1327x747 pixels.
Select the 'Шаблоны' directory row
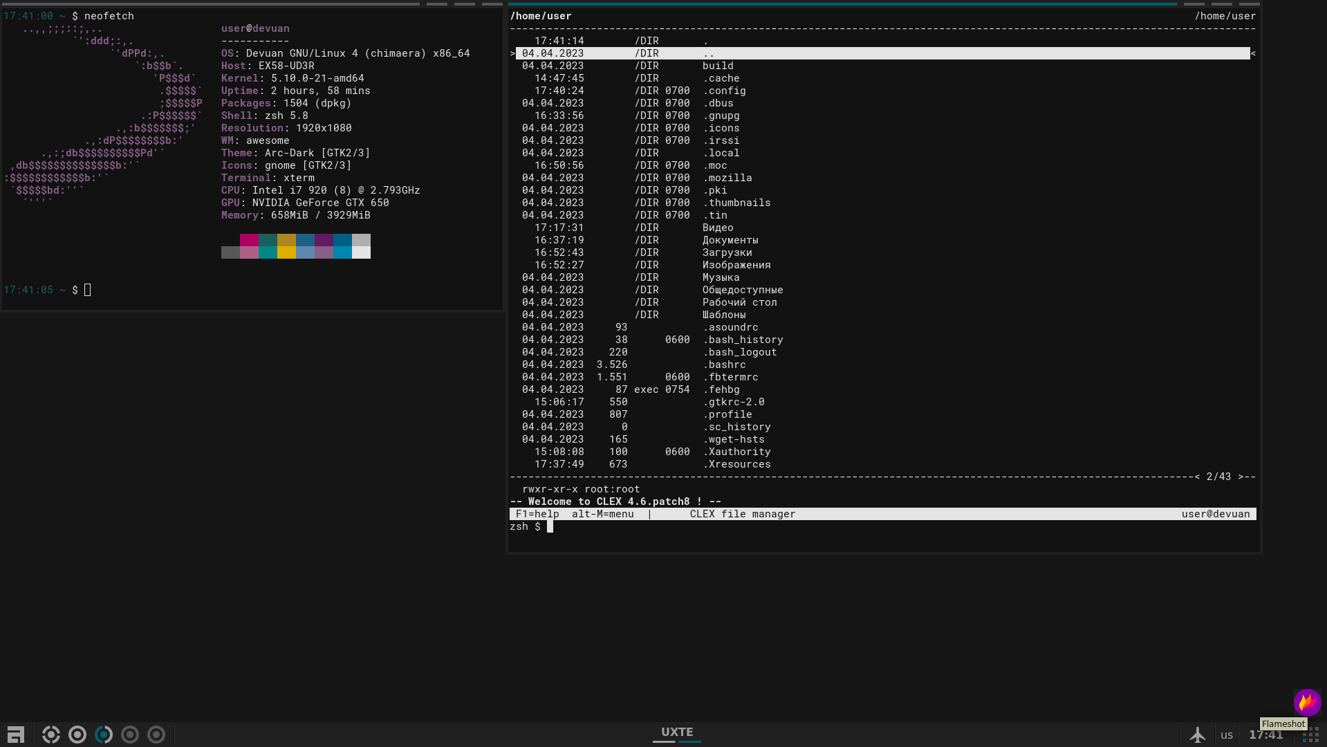coord(883,315)
